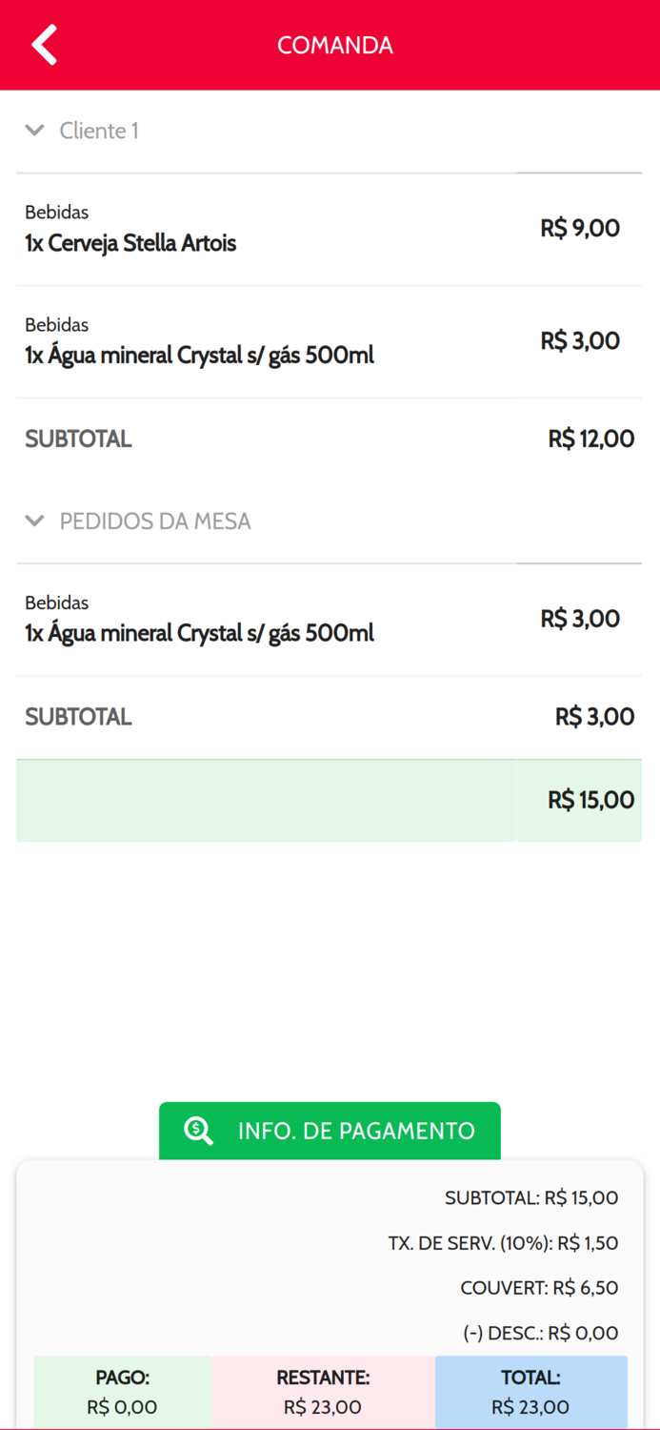Tap the pink RESTANTE box
The width and height of the screenshot is (660, 1430).
point(323,1392)
